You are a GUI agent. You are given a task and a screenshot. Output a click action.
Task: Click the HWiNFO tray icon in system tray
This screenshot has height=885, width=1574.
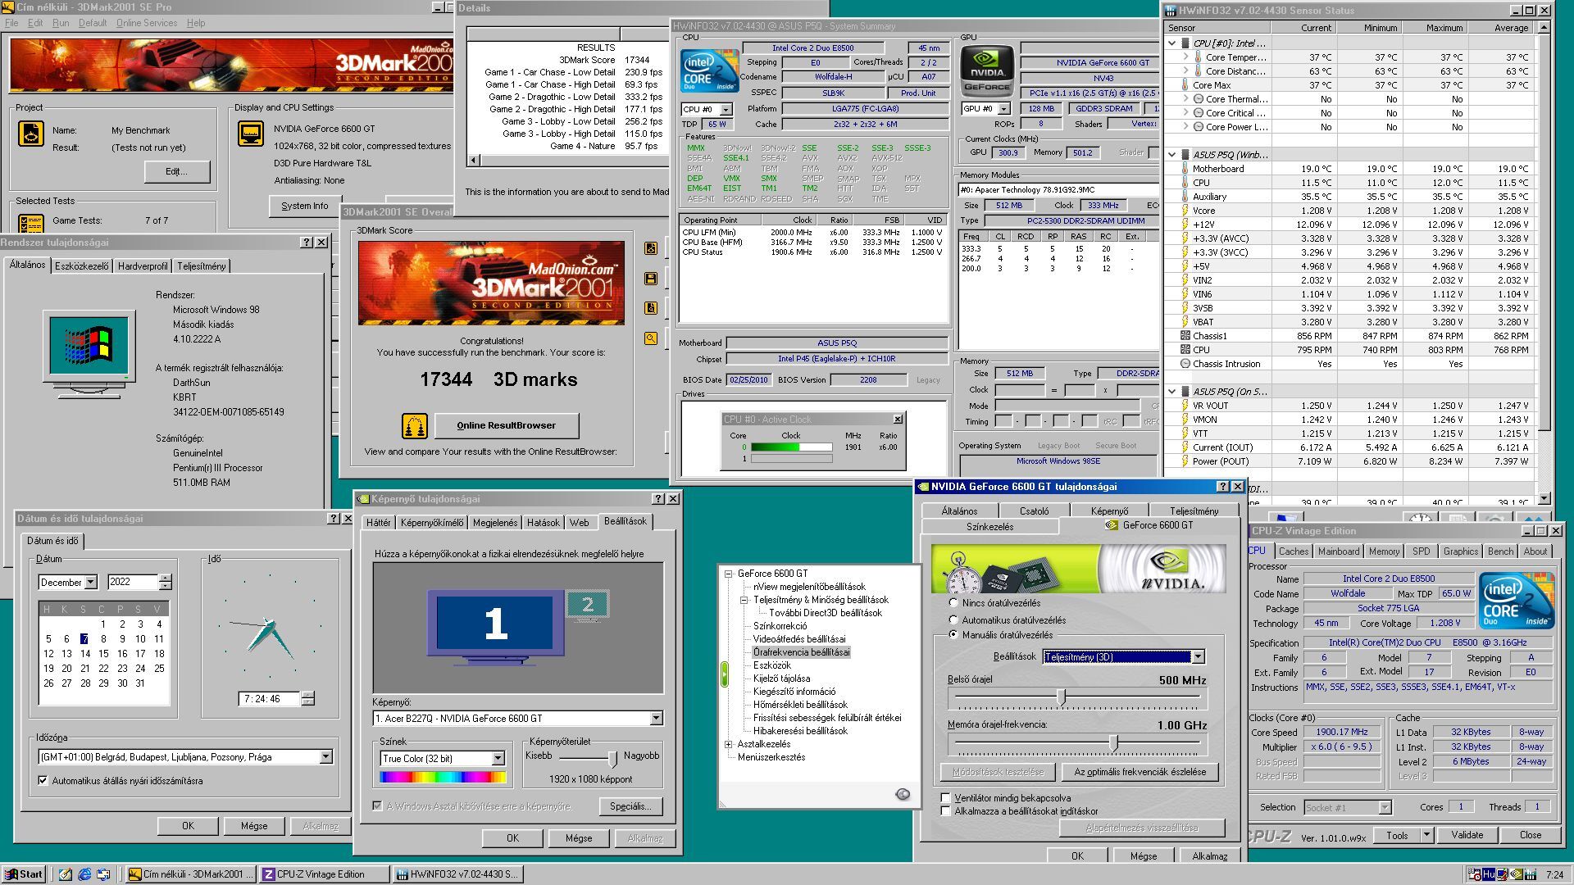click(x=1529, y=874)
